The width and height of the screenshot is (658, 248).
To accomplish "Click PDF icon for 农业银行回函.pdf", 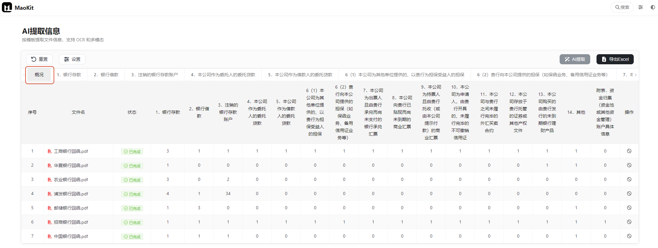I will click(x=49, y=180).
